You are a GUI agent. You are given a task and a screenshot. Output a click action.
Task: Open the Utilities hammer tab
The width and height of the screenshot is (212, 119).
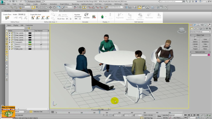(209, 25)
